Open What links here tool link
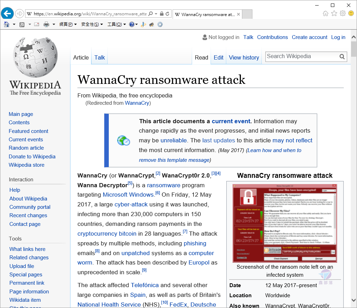The width and height of the screenshot is (357, 308). click(27, 249)
